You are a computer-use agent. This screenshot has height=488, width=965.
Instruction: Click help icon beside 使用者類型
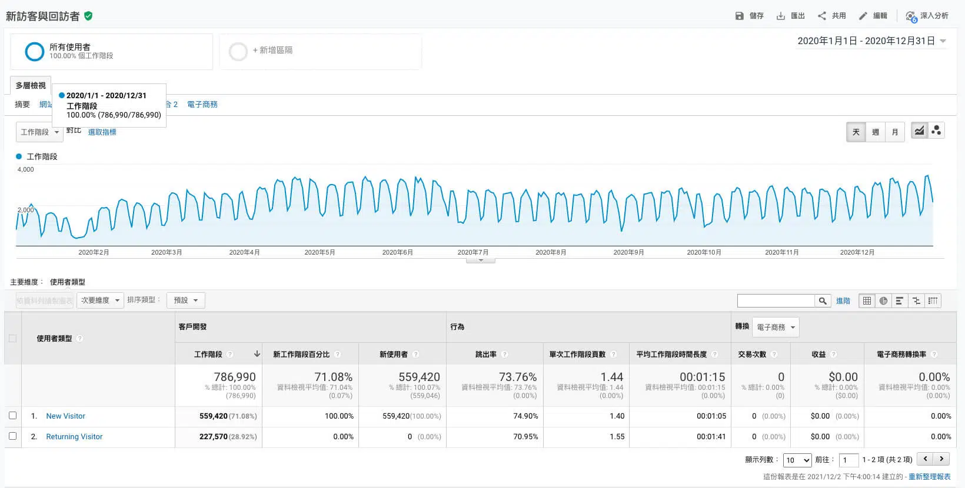80,339
